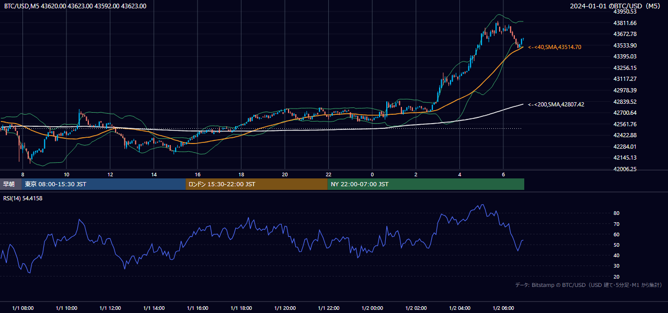
Task: Click the 1/2 04:00 bottom time label
Action: (x=459, y=308)
